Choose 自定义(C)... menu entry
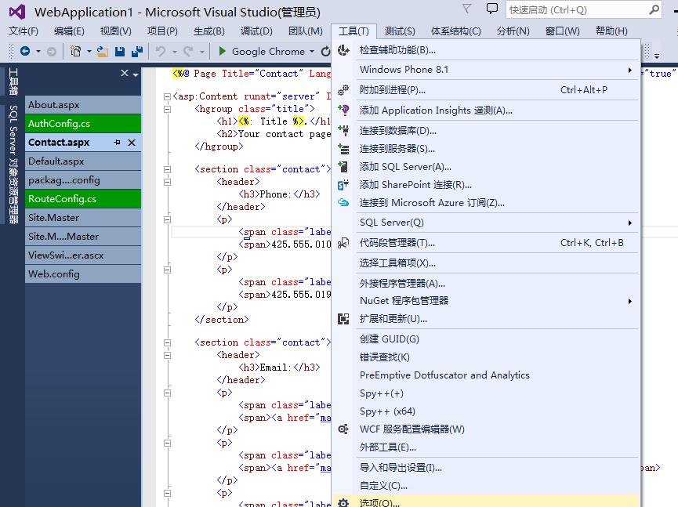The width and height of the screenshot is (678, 507). [x=486, y=486]
